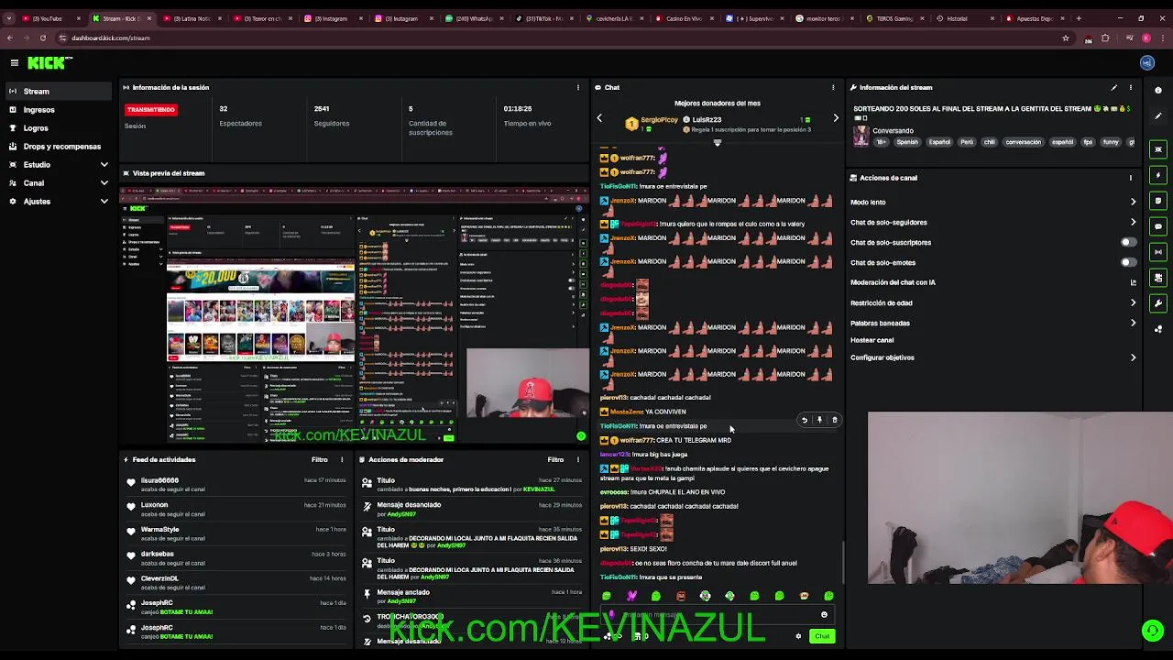Open Ingresos in left sidebar
The height and width of the screenshot is (660, 1173).
click(x=59, y=110)
